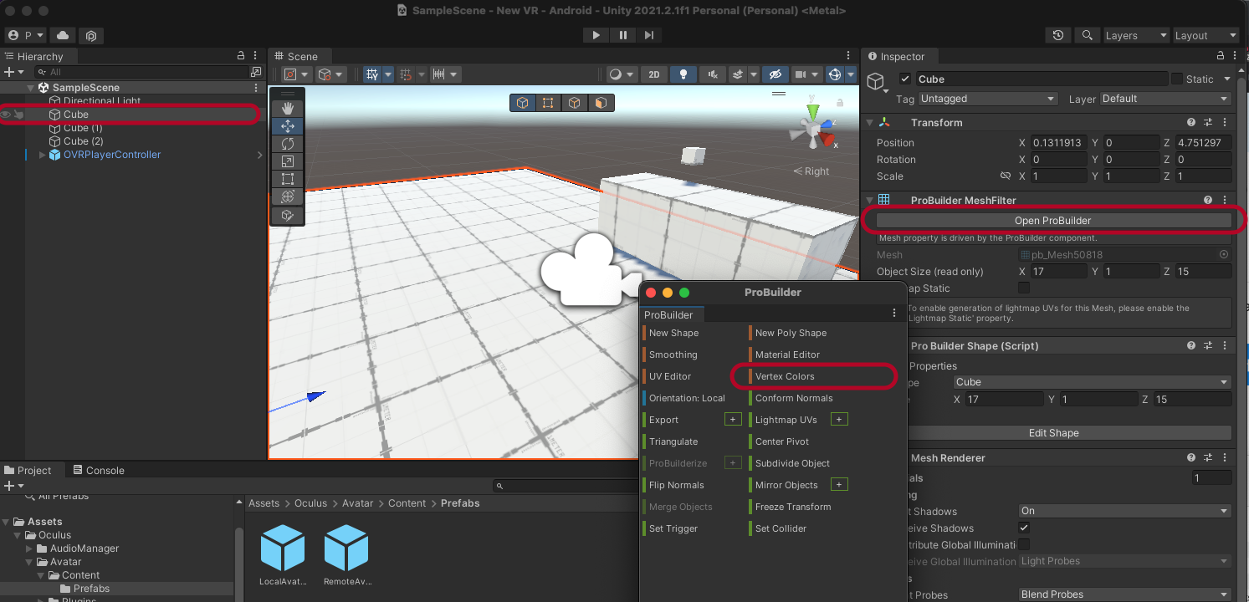Click the scene orientation gizmo
This screenshot has height=602, width=1249.
(x=813, y=127)
